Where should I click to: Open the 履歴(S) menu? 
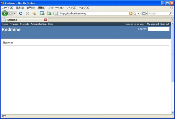tap(41, 8)
